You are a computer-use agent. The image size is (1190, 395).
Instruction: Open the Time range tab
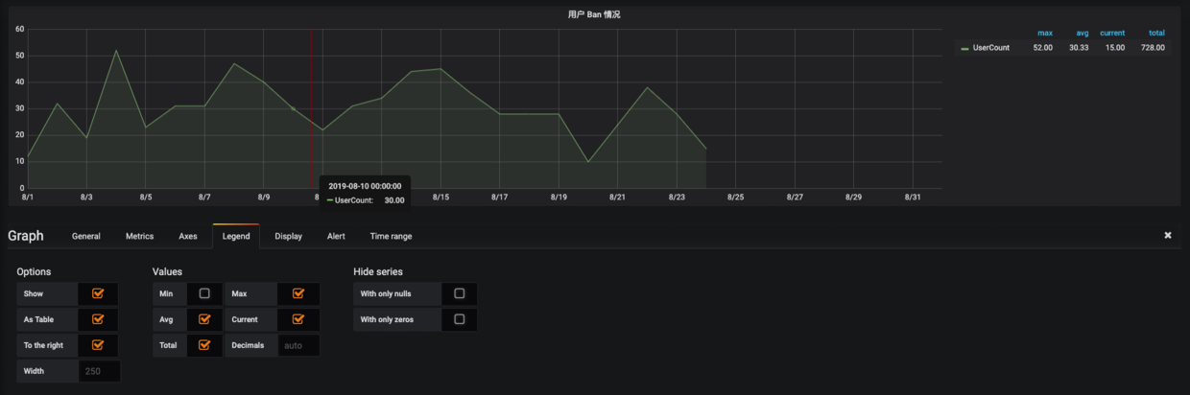tap(391, 236)
